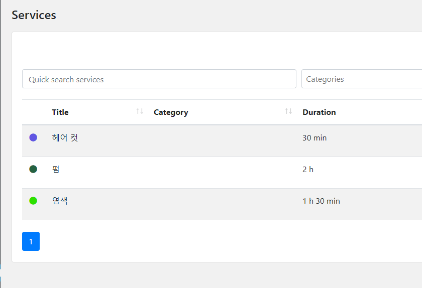Click the Category column sort arrows icon

tap(288, 111)
